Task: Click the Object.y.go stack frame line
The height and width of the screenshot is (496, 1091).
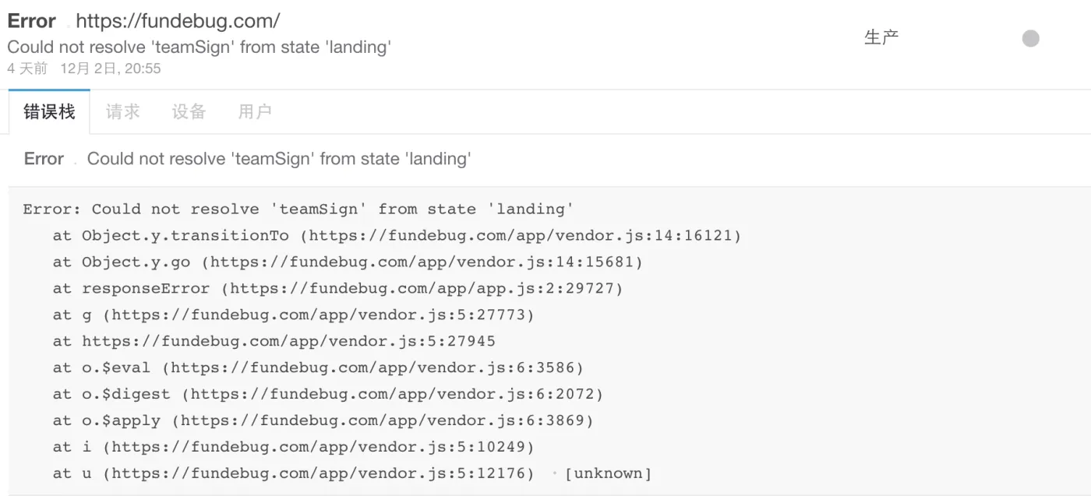Action: point(348,262)
